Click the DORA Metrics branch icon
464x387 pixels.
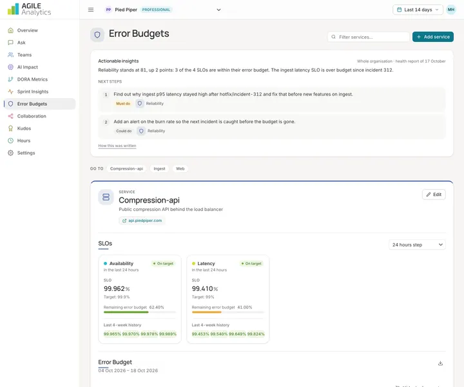[11, 79]
